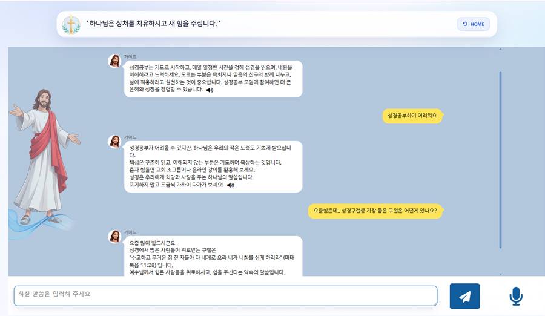
Task: Click the scroll-up arrow of the chat
Action: pyautogui.click(x=500, y=50)
